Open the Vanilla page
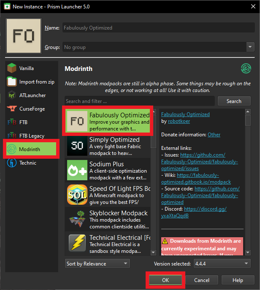260x290 pixels. pos(31,68)
